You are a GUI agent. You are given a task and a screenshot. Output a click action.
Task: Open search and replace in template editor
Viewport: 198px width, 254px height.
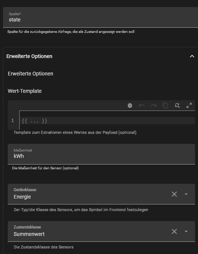coord(177,106)
